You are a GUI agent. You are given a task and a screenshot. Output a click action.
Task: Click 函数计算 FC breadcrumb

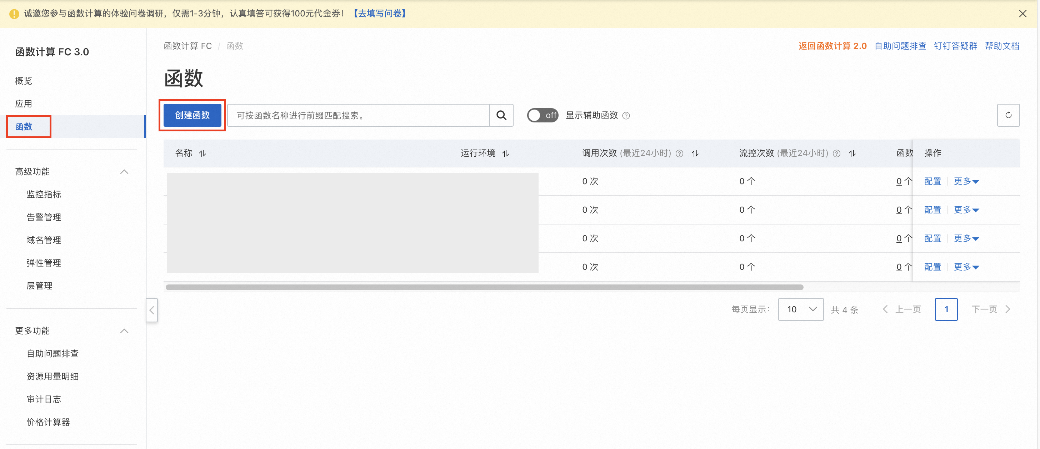(x=187, y=46)
